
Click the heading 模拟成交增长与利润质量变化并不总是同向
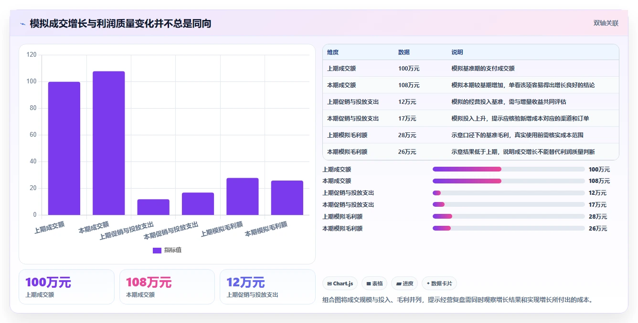(x=120, y=23)
